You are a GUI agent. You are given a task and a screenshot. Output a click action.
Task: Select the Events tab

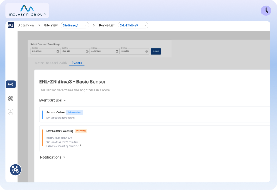point(77,63)
